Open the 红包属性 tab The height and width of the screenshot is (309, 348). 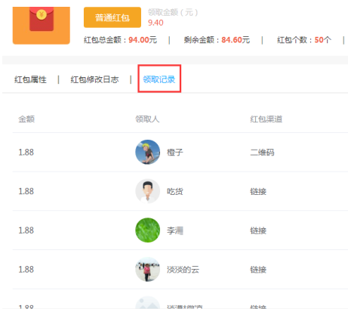pos(30,79)
